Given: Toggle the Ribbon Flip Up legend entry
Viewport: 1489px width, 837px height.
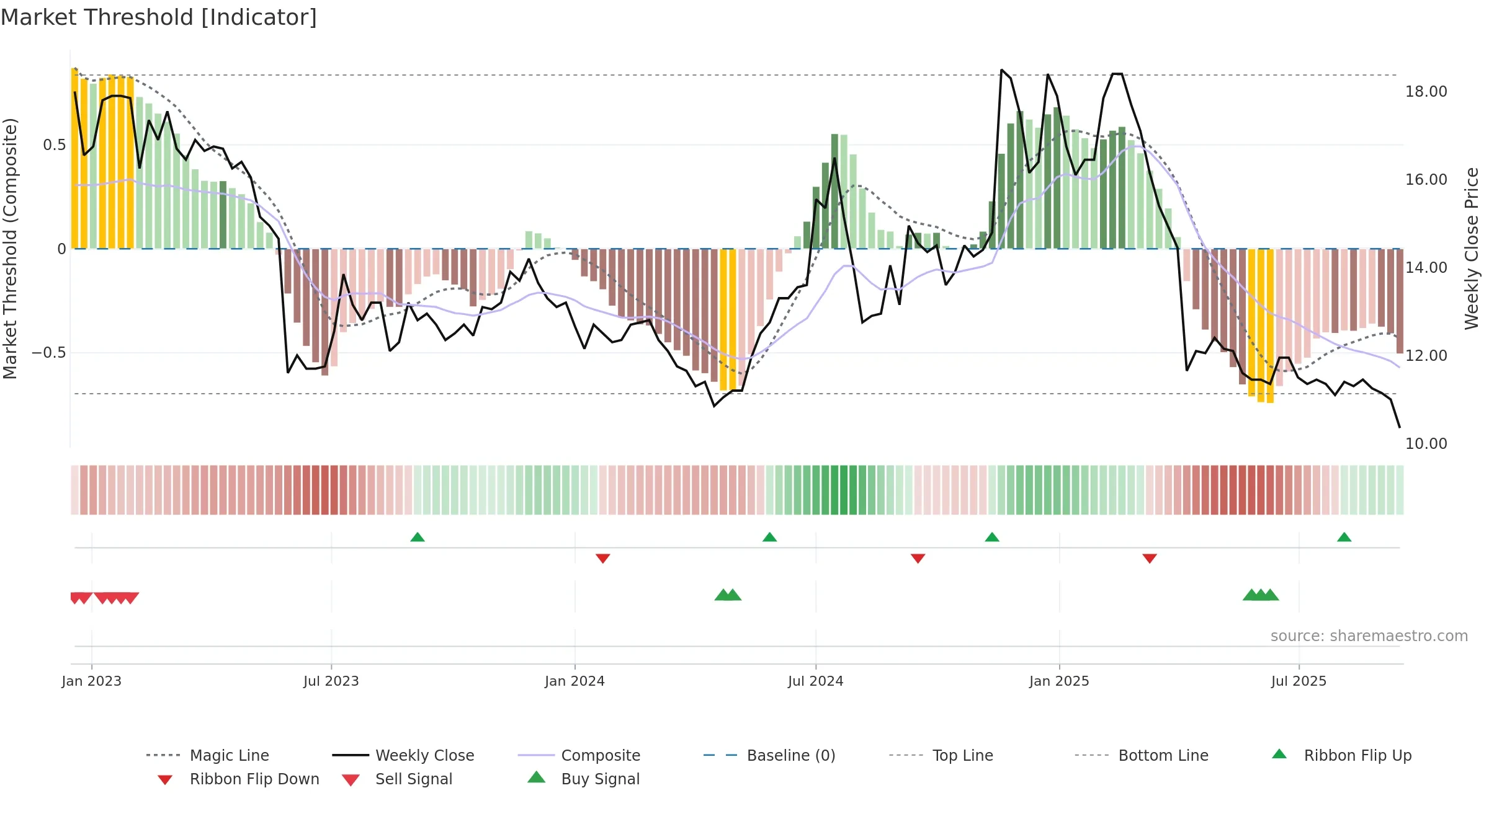Looking at the screenshot, I should click(x=1341, y=755).
